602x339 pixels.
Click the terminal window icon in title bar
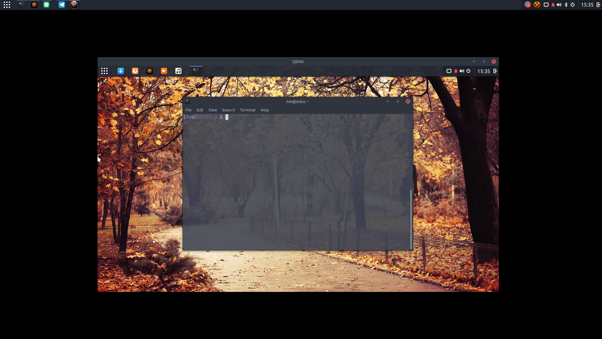188,101
